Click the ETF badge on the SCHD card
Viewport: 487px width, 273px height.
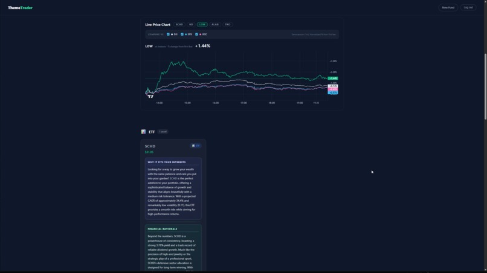pos(196,146)
